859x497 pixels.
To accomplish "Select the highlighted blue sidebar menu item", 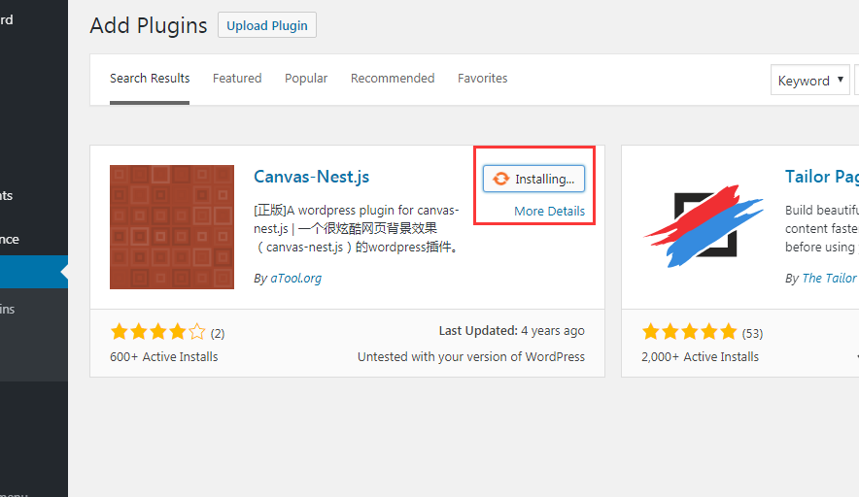I will point(34,272).
